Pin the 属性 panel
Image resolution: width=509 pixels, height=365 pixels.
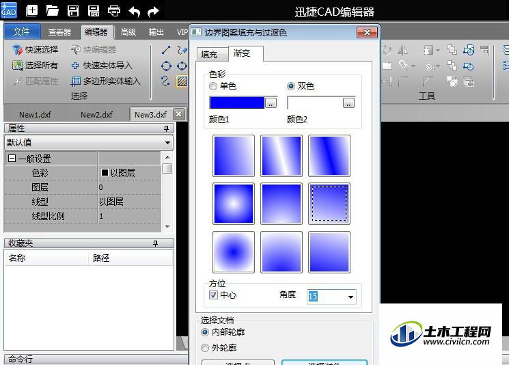click(x=167, y=129)
